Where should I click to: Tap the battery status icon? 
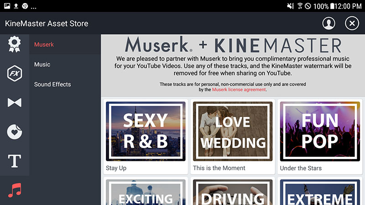click(x=332, y=6)
